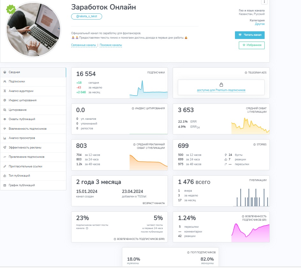Viewport: 301px width, 268px height.
Task: Expand the Связанные каналы list
Action: 84,45
